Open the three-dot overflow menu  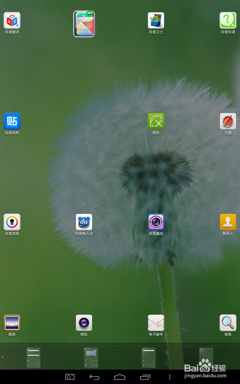[169, 377]
